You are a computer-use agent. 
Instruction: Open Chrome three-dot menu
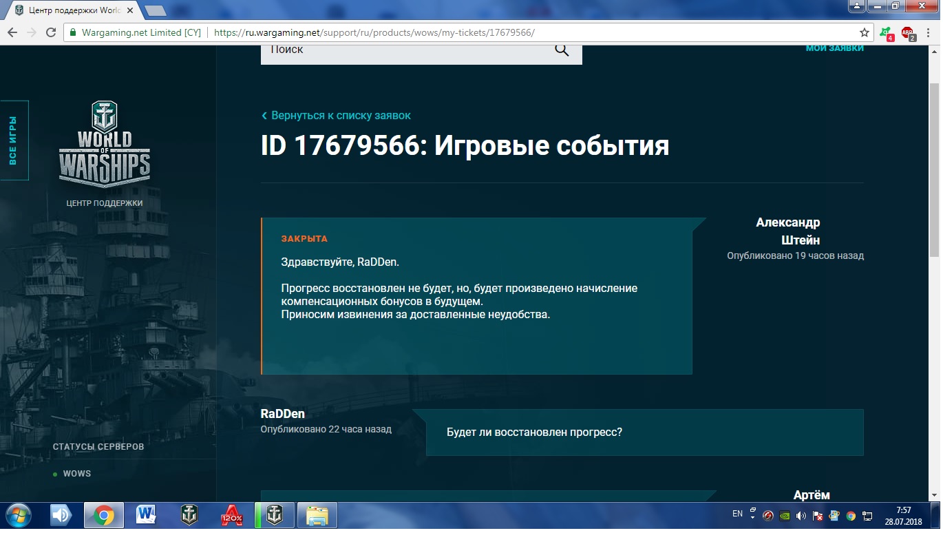[929, 32]
